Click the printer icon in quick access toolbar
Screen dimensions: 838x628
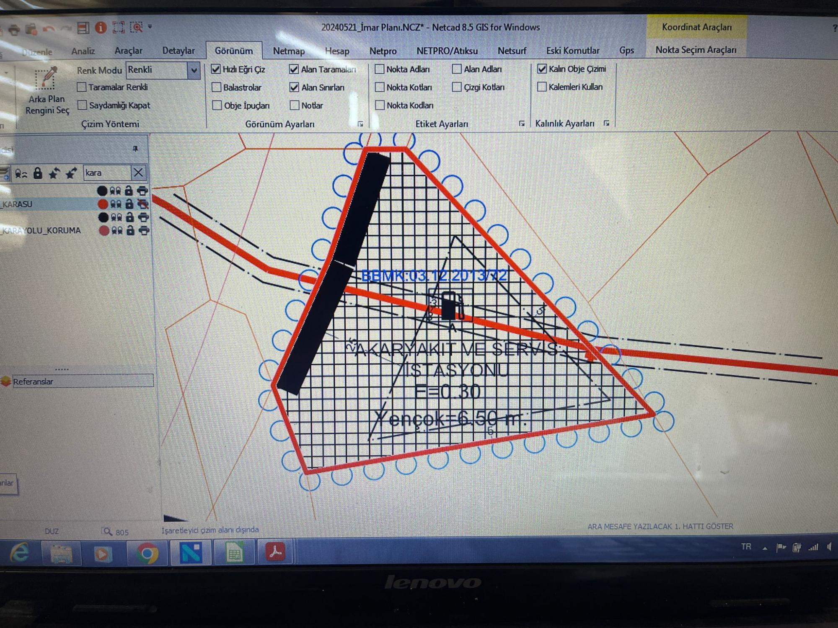(14, 29)
